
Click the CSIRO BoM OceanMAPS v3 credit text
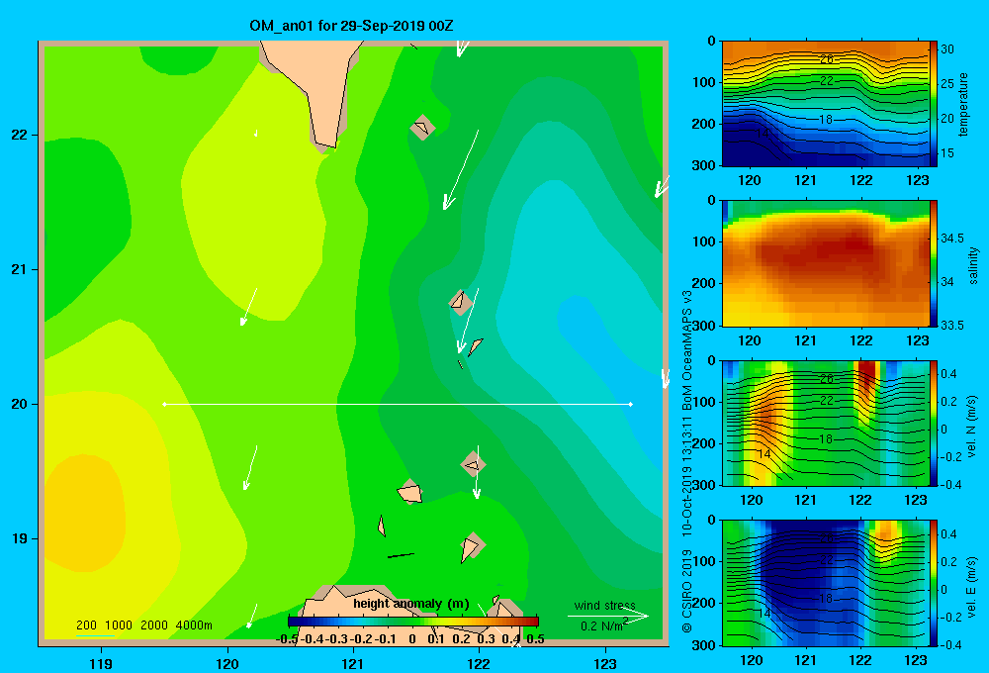pos(687,461)
